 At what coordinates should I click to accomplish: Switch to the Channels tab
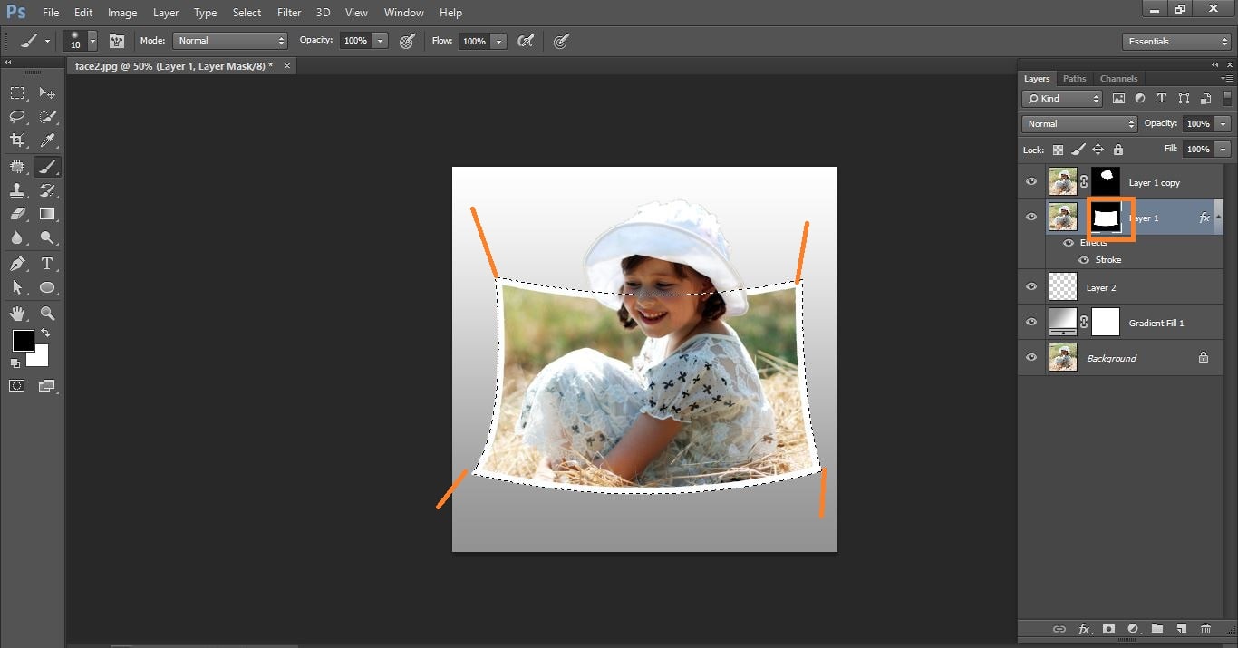(1118, 79)
